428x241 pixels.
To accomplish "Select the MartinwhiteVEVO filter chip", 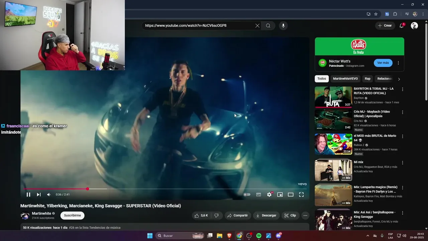I will (x=345, y=79).
